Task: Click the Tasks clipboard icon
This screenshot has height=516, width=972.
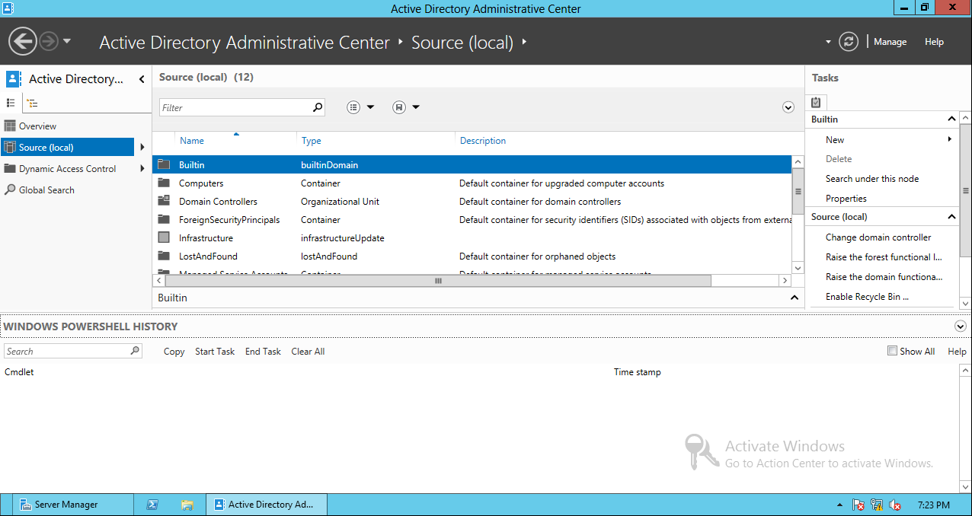Action: [816, 102]
